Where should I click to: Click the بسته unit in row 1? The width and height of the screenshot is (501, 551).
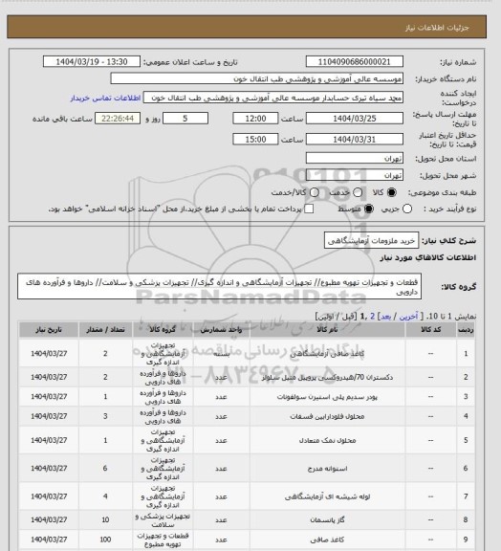pos(222,354)
